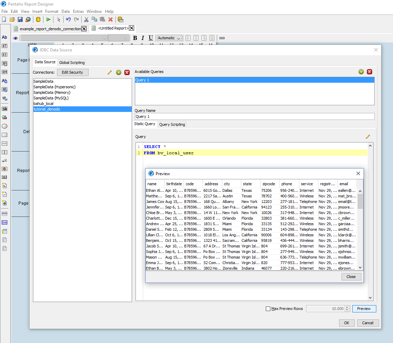Save the report using the floppy icon
Viewport: 393px width, 343px height.
[x=20, y=19]
